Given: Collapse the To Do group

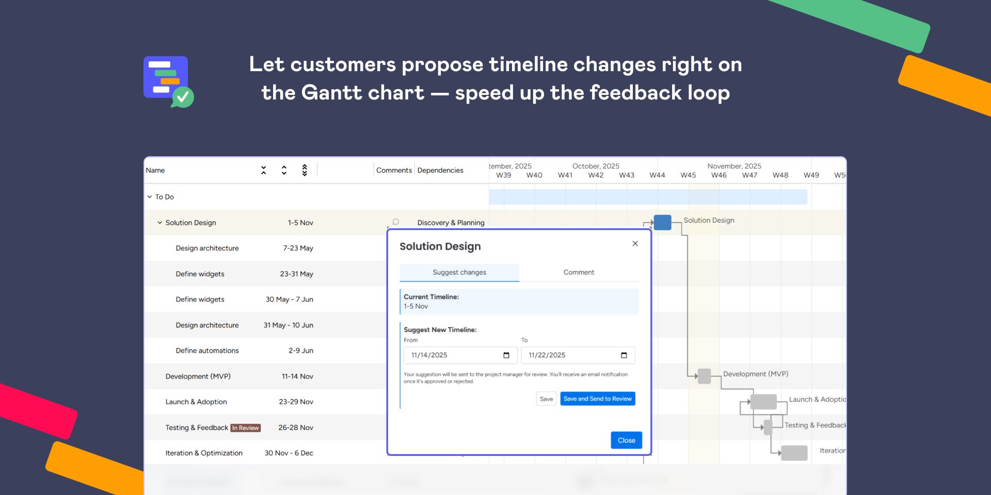Looking at the screenshot, I should point(150,197).
